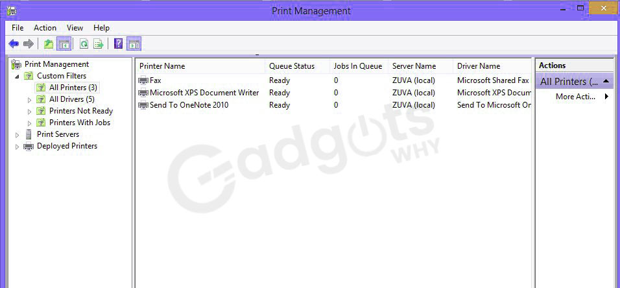Image resolution: width=620 pixels, height=288 pixels.
Task: Select Send To OneNote 2010 printer name
Action: pyautogui.click(x=189, y=105)
